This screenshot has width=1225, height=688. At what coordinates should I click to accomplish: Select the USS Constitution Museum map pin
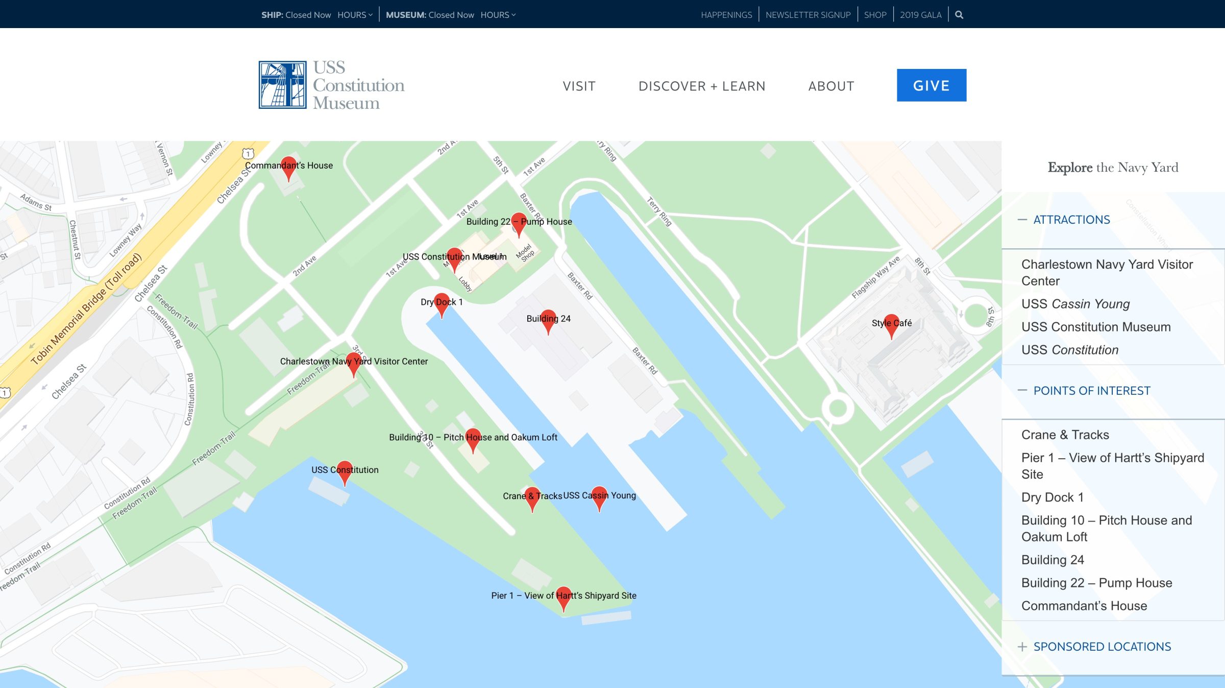[x=454, y=260]
